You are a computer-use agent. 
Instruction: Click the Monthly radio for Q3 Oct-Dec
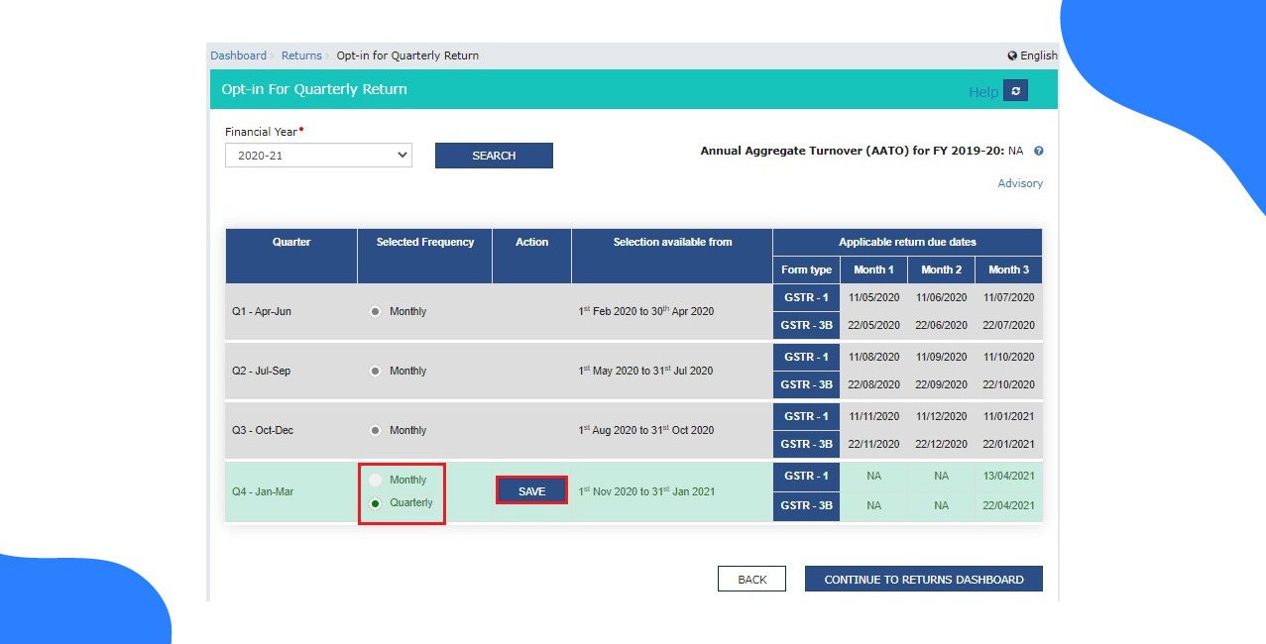(x=375, y=429)
